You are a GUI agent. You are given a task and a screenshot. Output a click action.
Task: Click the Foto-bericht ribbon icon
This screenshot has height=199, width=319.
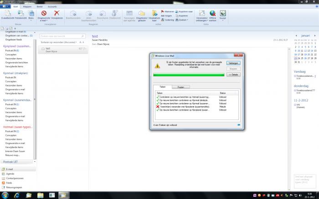(x=21, y=14)
